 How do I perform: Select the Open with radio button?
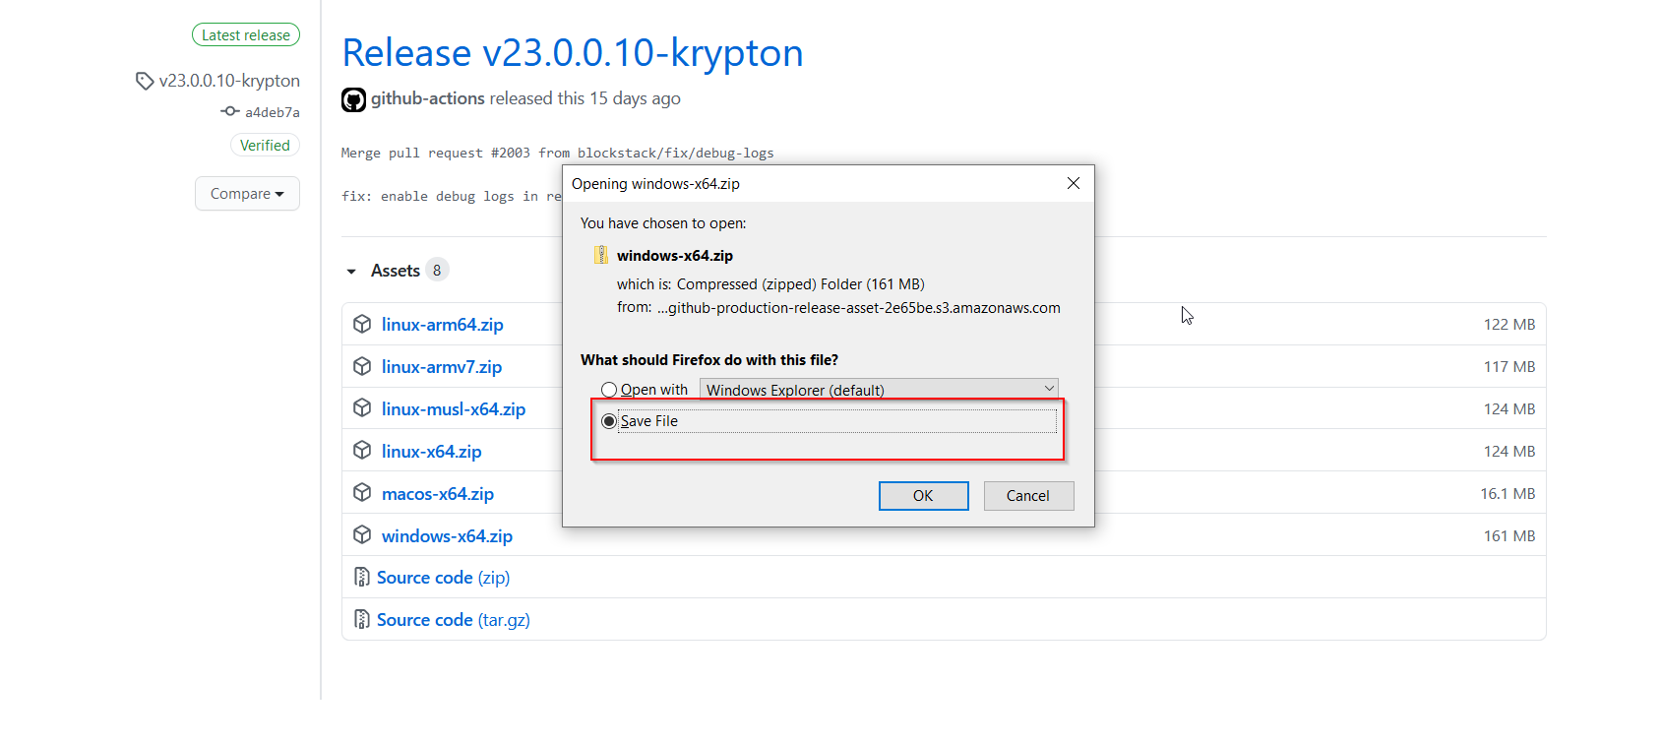tap(609, 390)
